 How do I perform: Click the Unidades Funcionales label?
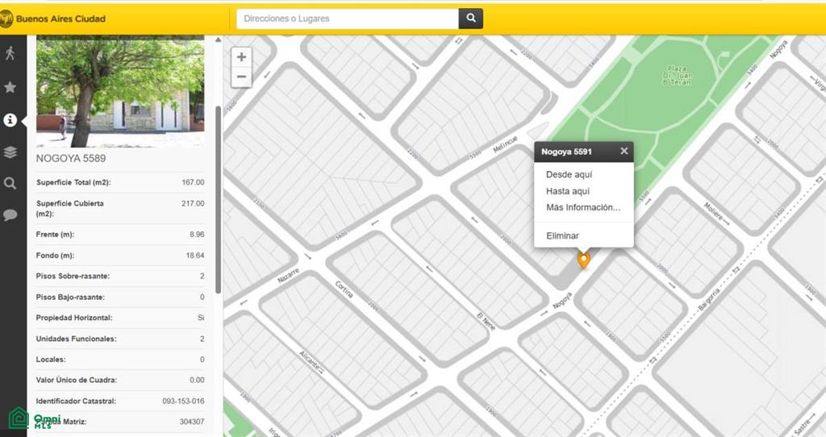(x=76, y=339)
